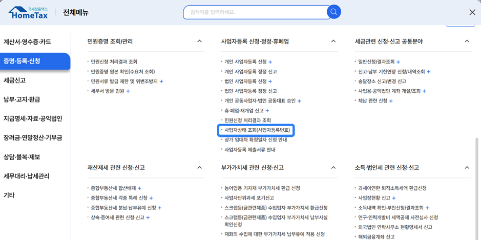This screenshot has height=240, width=481.
Task: Collapse the 민원증명 조회/관리 section
Action: [x=199, y=42]
